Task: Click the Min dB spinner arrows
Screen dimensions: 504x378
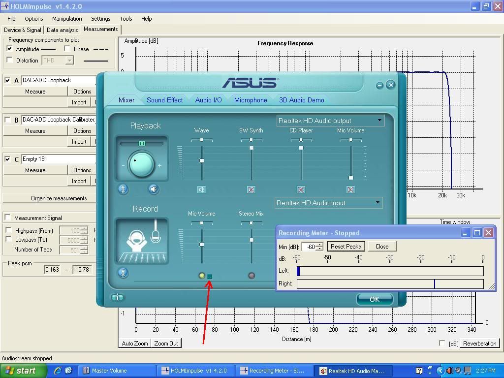Action: (319, 247)
